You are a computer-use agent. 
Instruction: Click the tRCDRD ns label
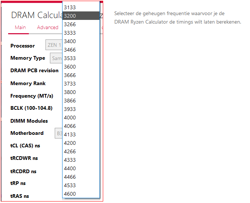coord(23,171)
